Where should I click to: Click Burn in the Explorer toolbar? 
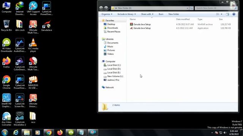tap(161, 14)
